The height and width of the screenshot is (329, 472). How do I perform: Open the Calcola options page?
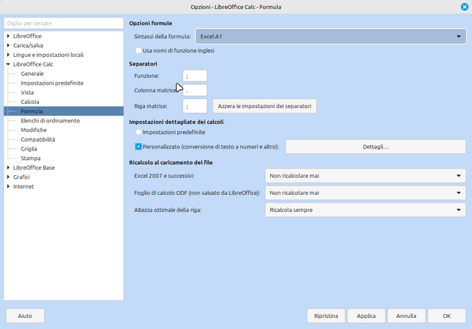click(x=30, y=102)
